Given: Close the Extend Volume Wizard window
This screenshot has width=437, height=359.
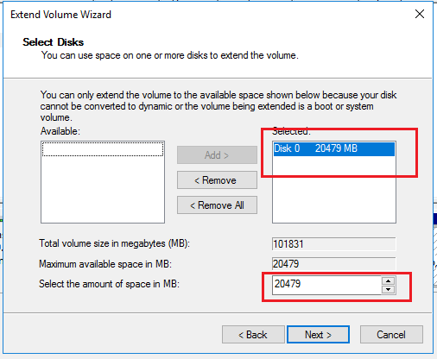Looking at the screenshot, I should click(x=420, y=14).
